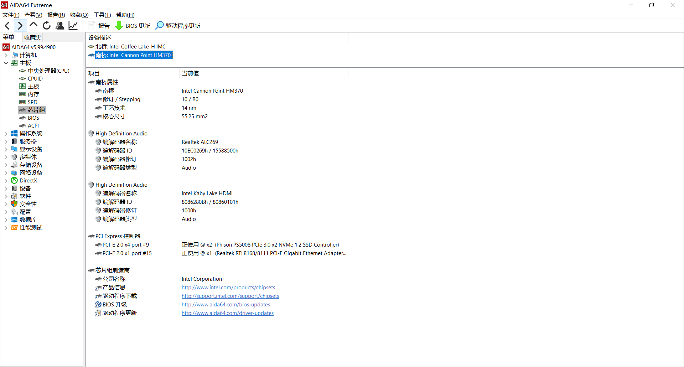The width and height of the screenshot is (684, 367).
Task: Click the 设备 device icon in the tree
Action: tap(14, 188)
